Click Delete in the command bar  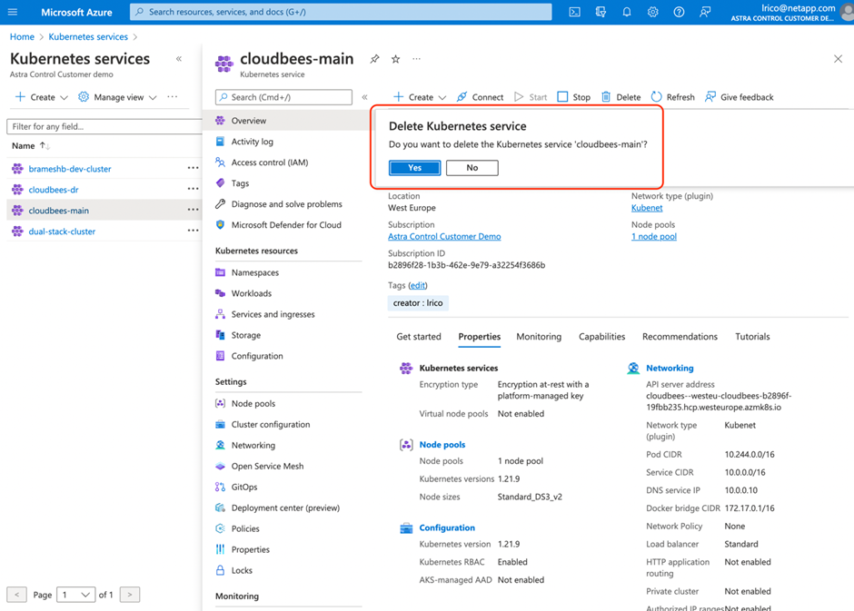tap(621, 97)
